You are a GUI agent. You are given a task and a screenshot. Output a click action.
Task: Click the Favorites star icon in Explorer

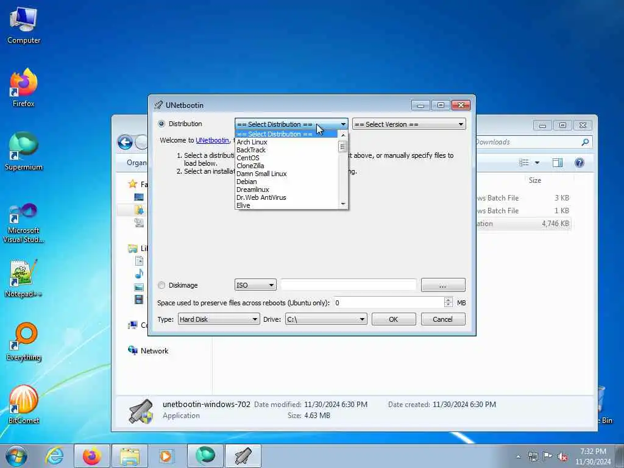(x=132, y=184)
